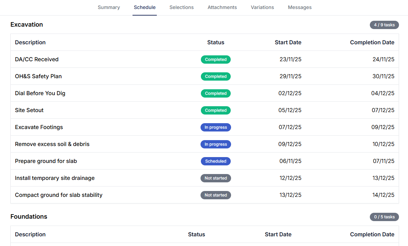Click Completed status for DA/CC Received

coord(215,60)
